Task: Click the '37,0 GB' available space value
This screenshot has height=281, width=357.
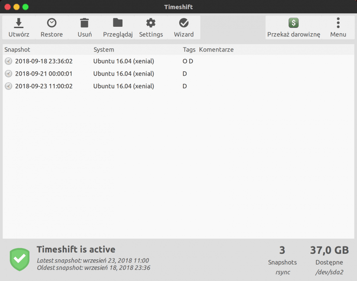Action: point(329,250)
